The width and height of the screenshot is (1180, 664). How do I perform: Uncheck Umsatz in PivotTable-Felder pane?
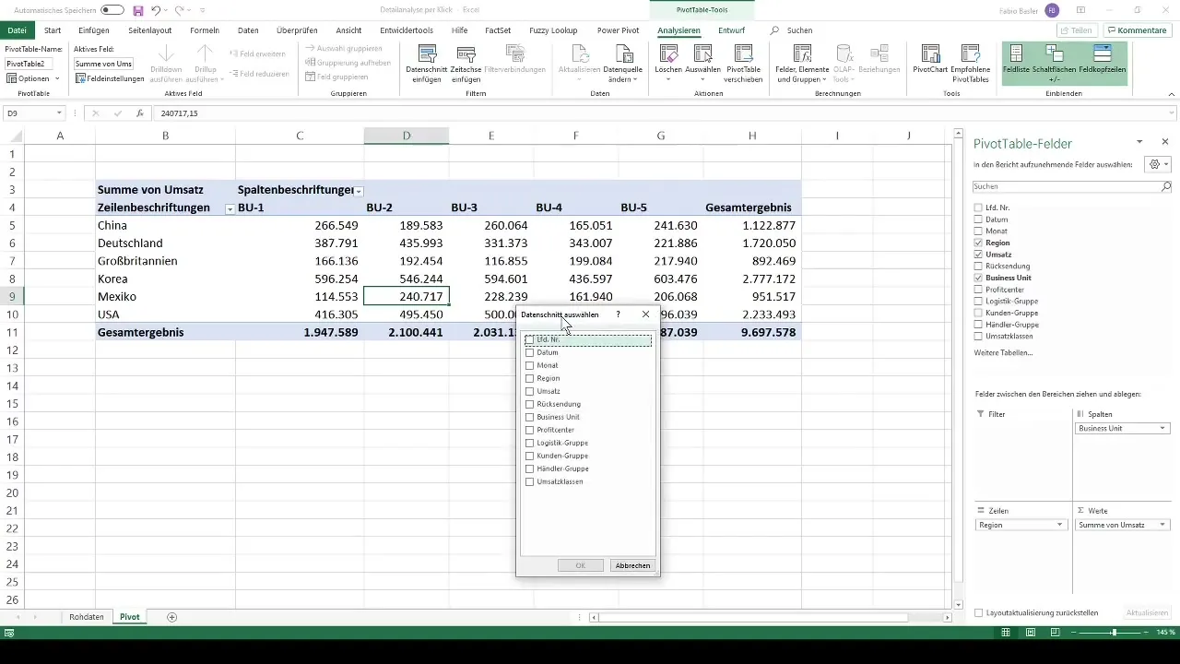pyautogui.click(x=978, y=255)
